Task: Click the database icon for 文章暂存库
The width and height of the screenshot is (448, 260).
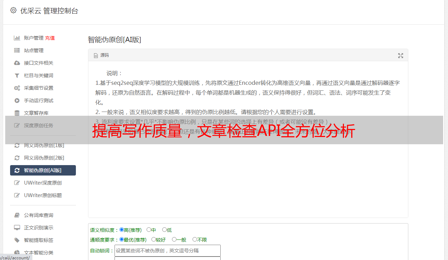Action: (17, 113)
